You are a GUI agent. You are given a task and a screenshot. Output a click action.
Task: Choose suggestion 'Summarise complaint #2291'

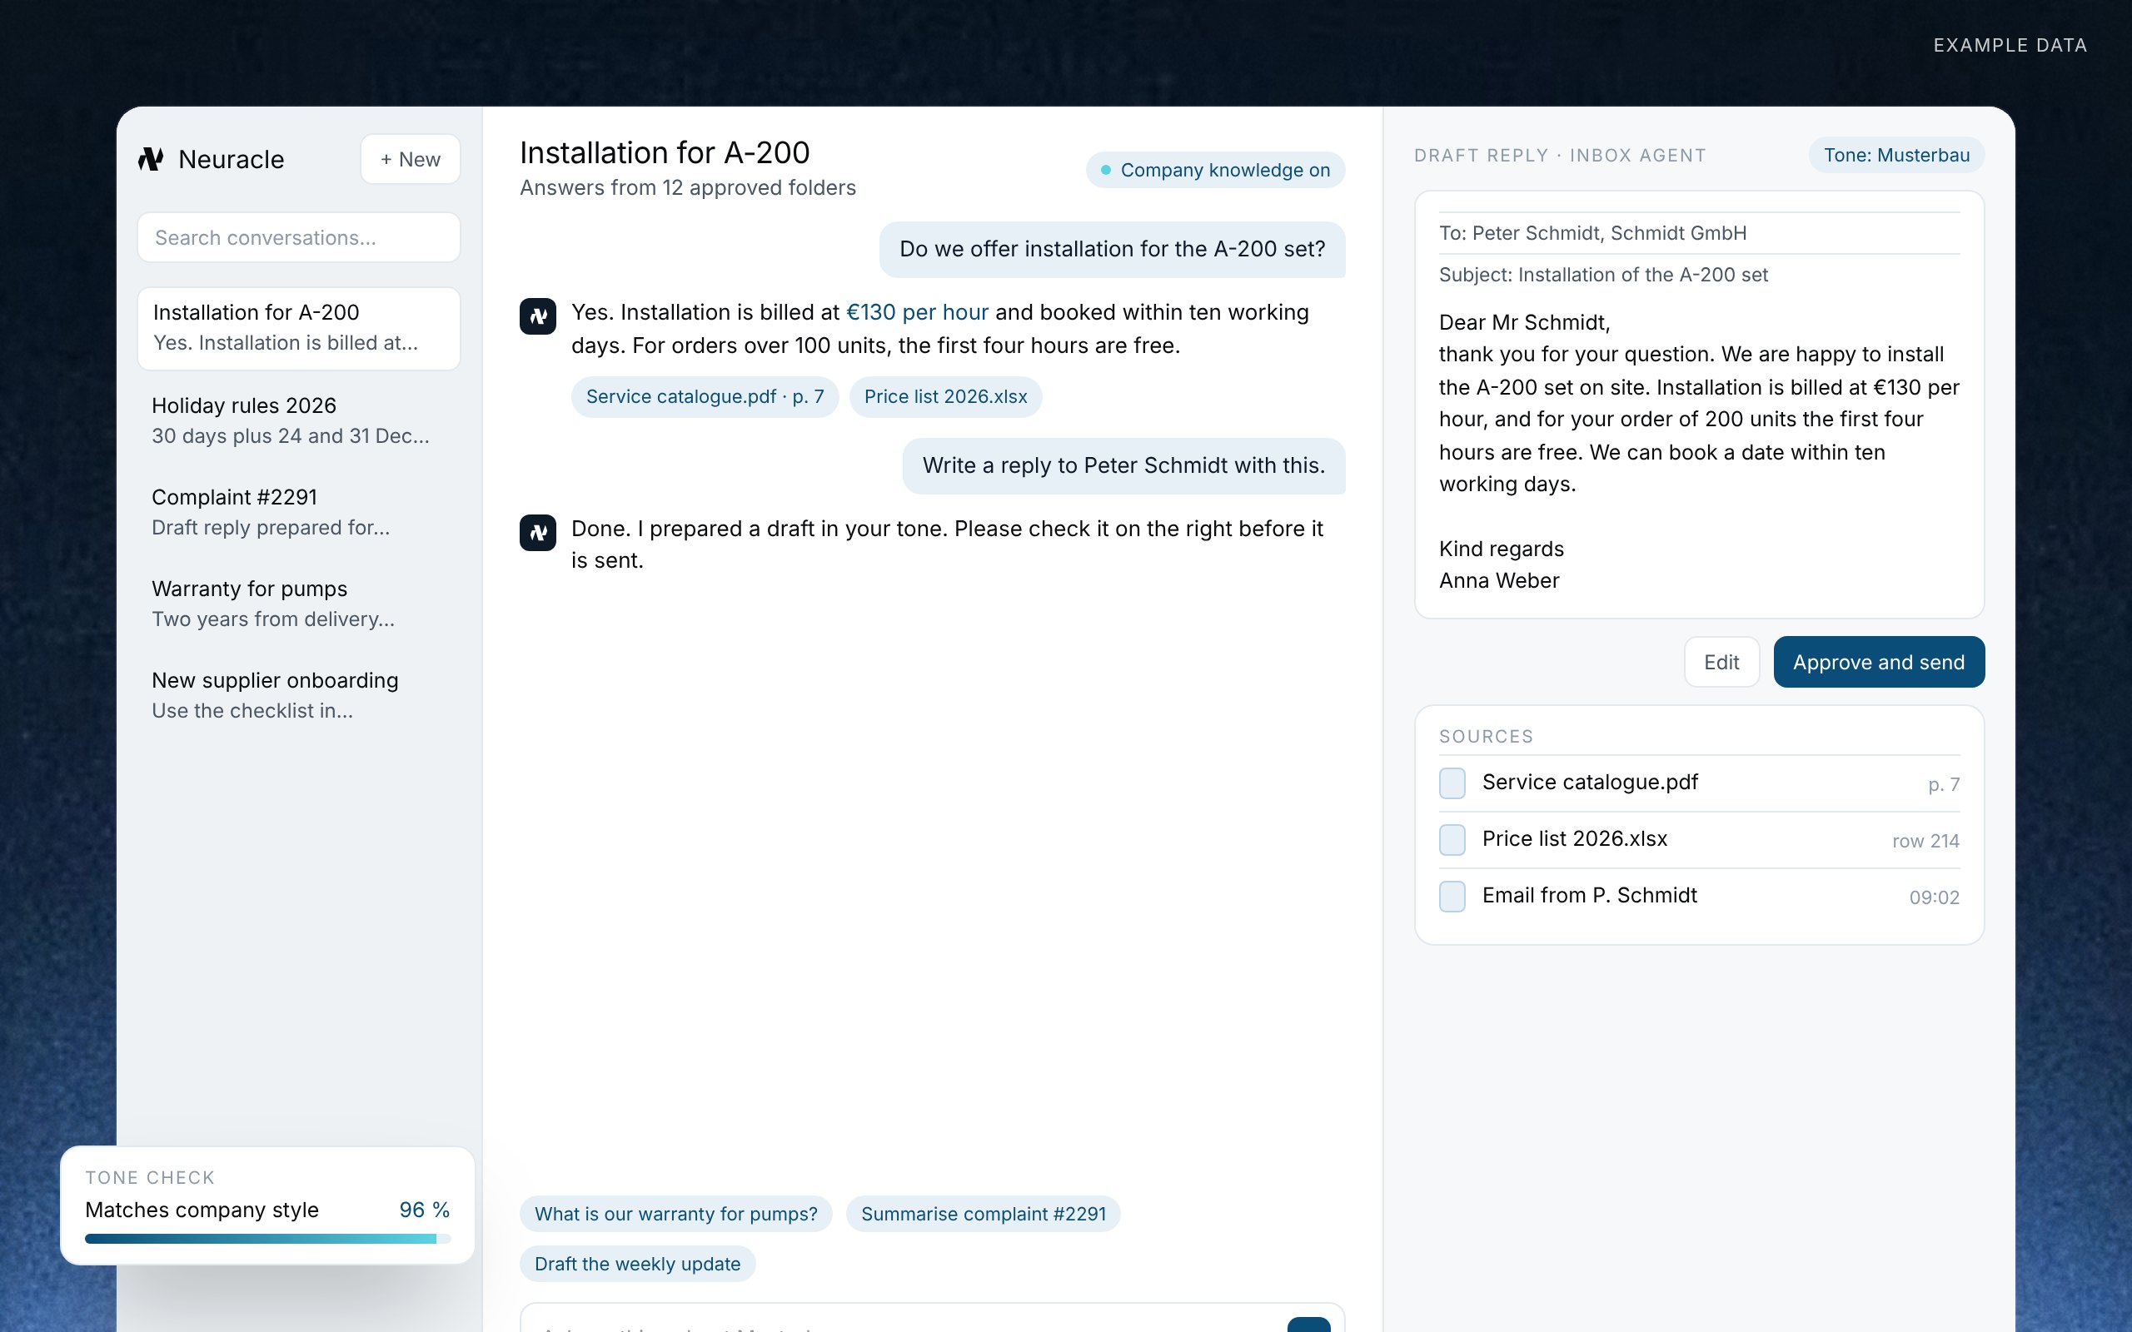point(984,1214)
